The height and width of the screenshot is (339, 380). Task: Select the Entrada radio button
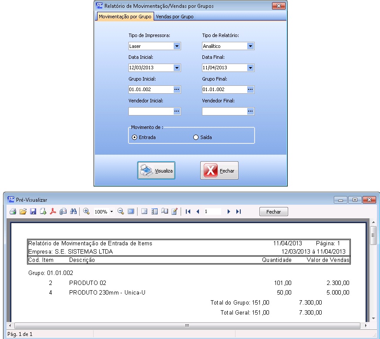coord(135,137)
